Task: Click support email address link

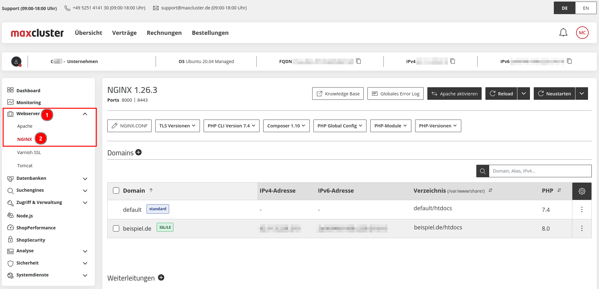Action: (186, 8)
